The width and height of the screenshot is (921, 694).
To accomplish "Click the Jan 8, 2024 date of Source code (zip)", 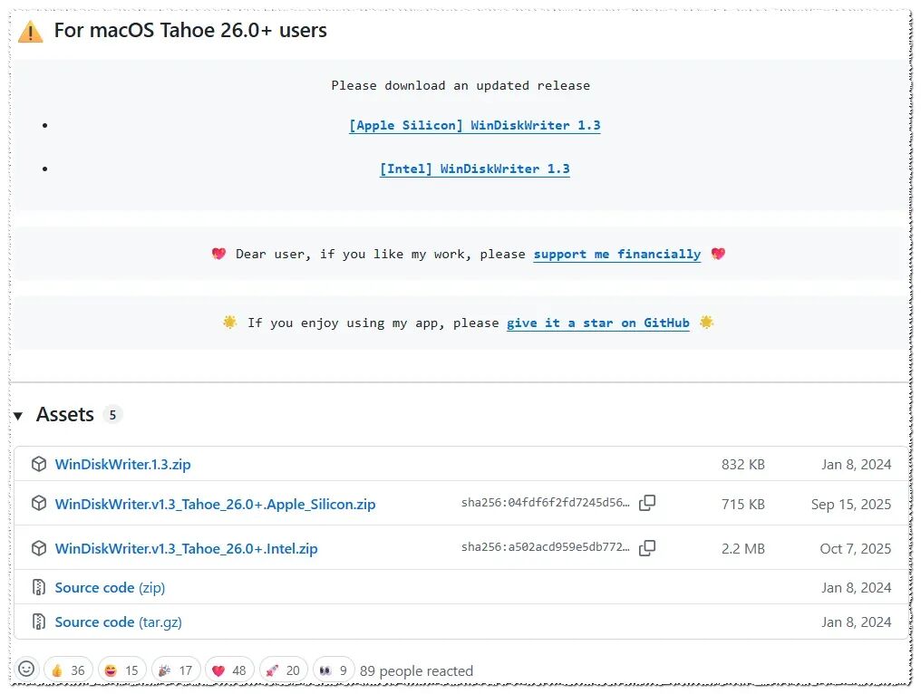I will point(857,588).
